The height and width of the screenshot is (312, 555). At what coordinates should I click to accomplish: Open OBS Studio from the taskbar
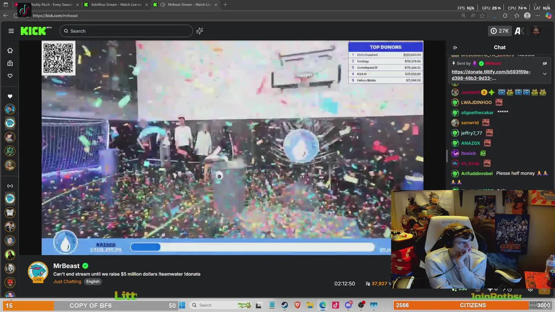(361, 305)
